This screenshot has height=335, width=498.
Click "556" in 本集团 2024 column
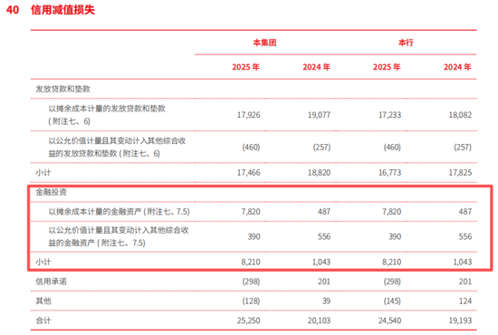click(324, 236)
